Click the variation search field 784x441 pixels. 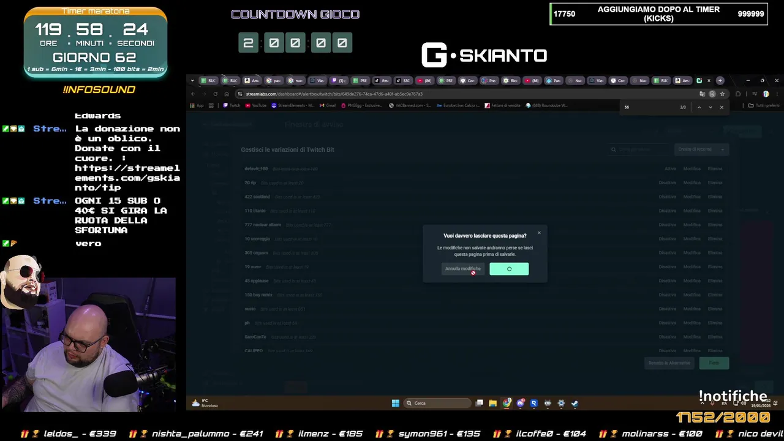[640, 149]
